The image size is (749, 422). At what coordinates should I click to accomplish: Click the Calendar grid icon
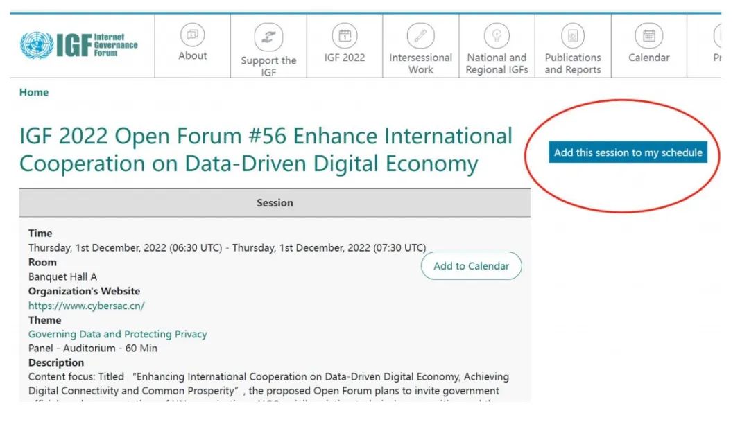(x=648, y=36)
